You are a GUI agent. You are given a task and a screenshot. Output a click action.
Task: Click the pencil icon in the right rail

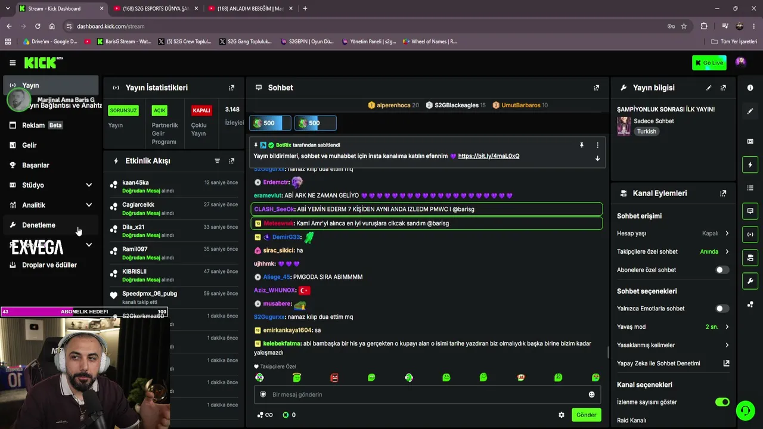click(x=750, y=111)
